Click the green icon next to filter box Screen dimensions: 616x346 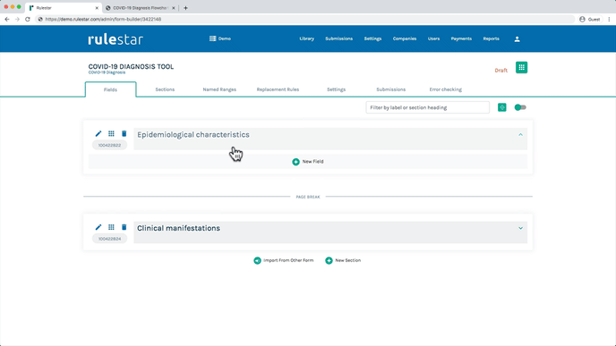(x=501, y=107)
